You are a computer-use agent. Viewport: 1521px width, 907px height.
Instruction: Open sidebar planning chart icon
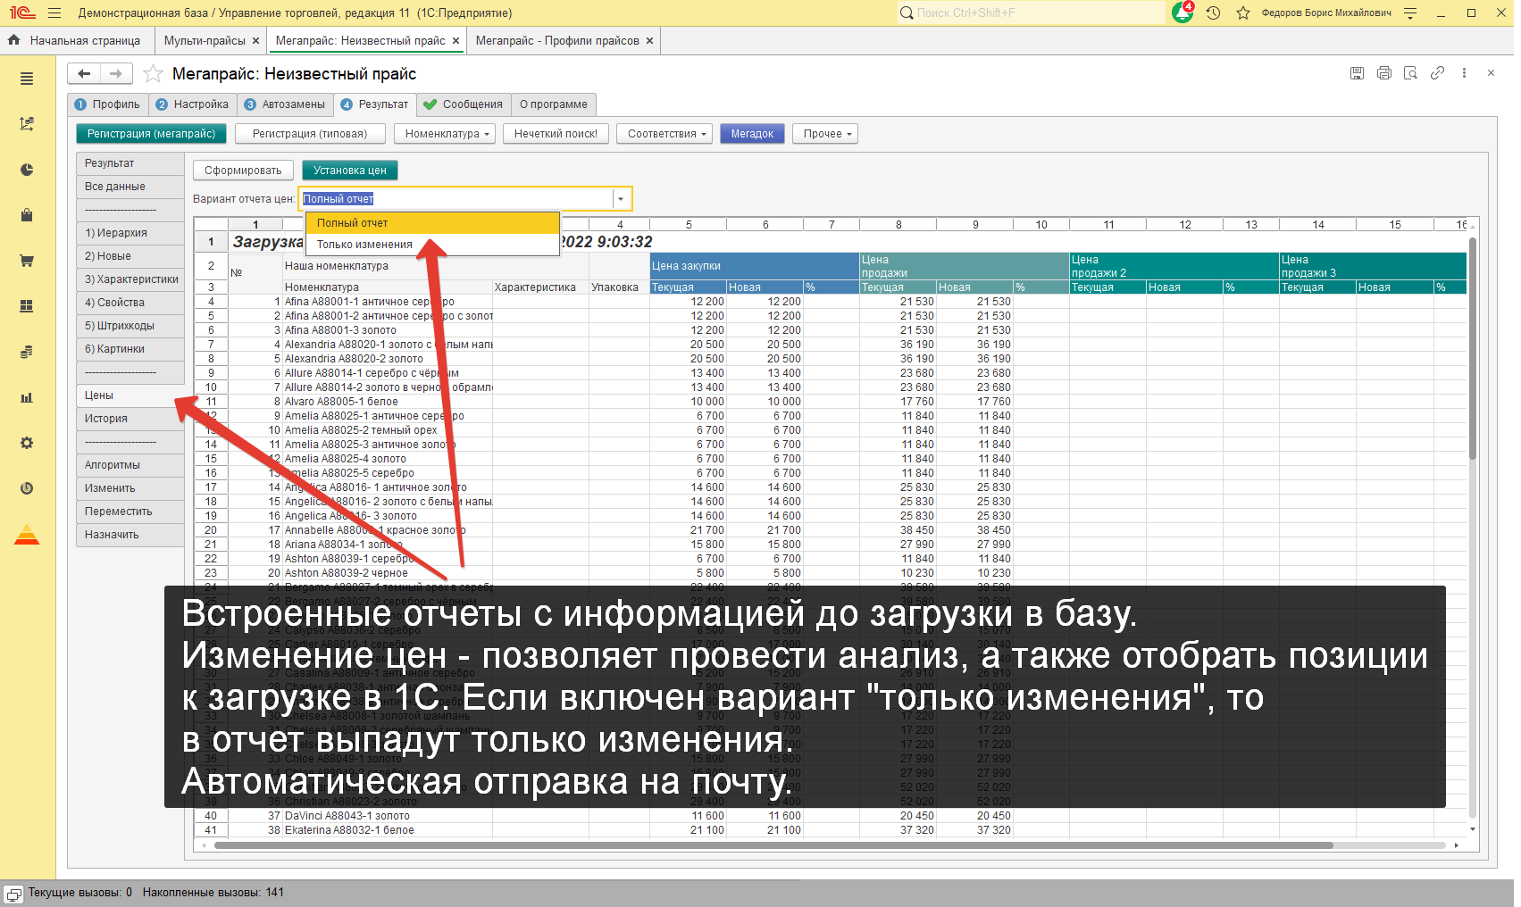pyautogui.click(x=27, y=124)
